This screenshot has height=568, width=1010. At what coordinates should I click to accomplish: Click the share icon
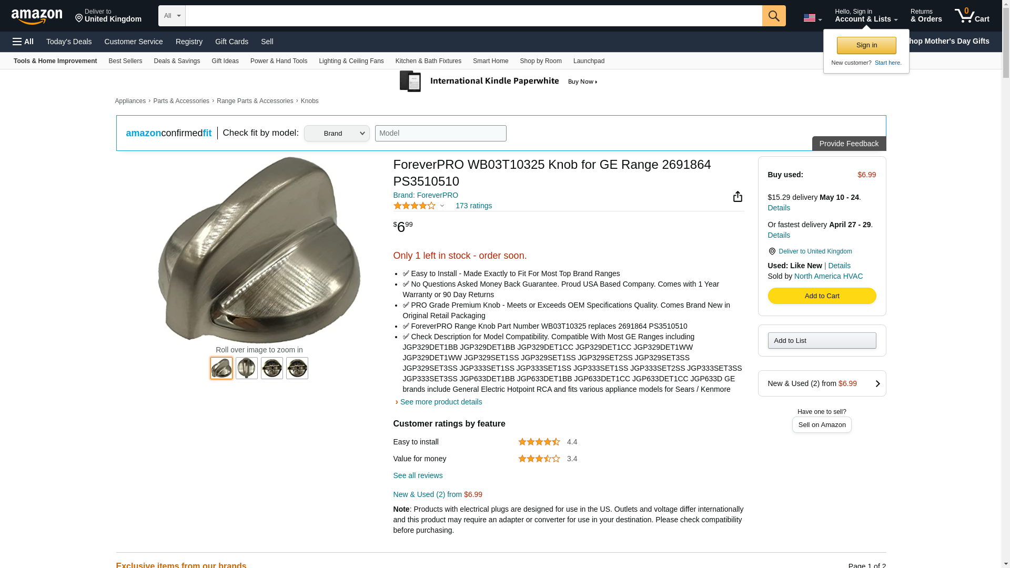click(x=738, y=197)
